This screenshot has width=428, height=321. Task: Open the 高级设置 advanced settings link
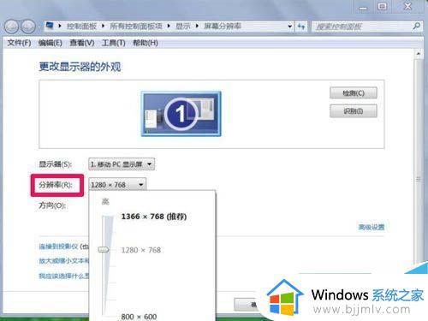(372, 227)
